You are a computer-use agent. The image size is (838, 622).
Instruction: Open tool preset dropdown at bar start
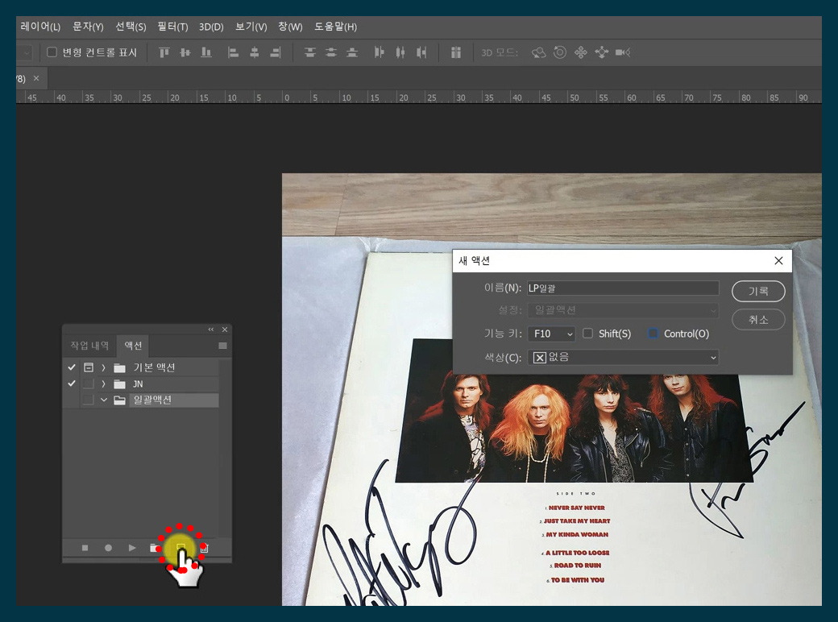26,52
